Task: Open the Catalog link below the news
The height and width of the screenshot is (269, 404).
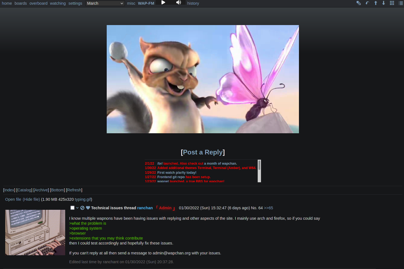Action: pyautogui.click(x=24, y=190)
